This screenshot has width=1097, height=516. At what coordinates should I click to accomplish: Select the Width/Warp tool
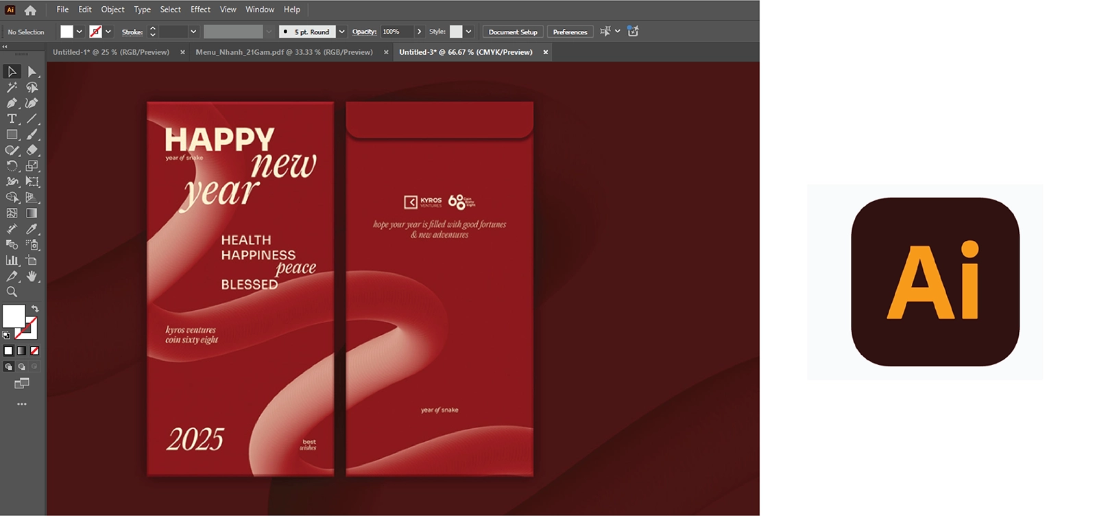point(12,182)
